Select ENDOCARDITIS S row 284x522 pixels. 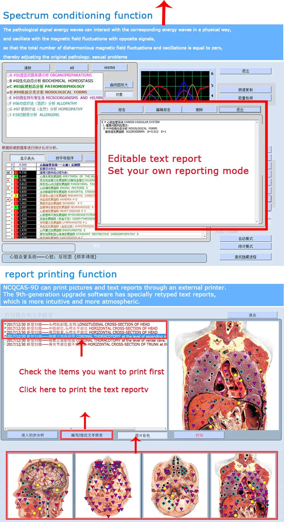[x=50, y=230]
